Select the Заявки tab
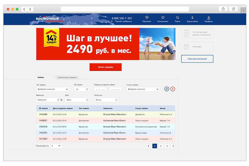Image resolution: width=249 pixels, height=166 pixels. click(x=41, y=77)
